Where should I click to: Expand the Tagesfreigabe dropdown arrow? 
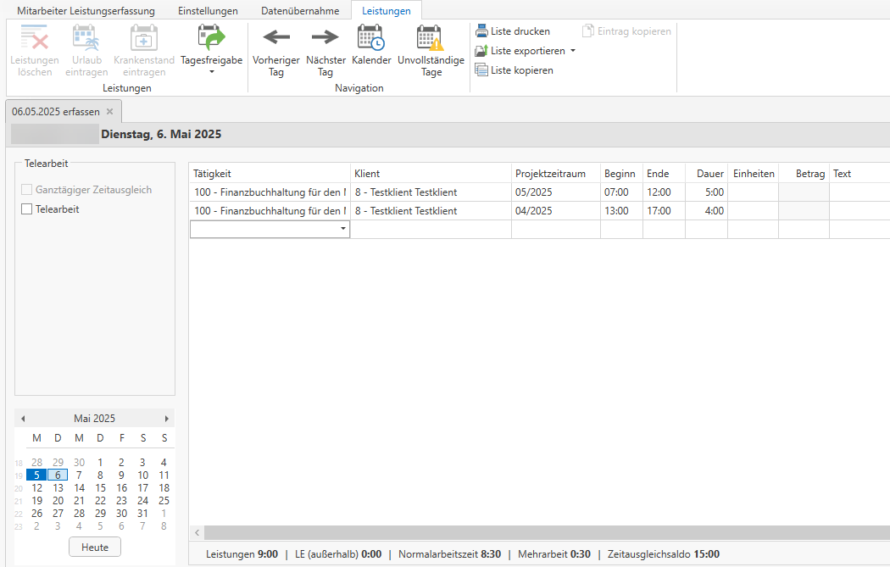click(x=211, y=72)
